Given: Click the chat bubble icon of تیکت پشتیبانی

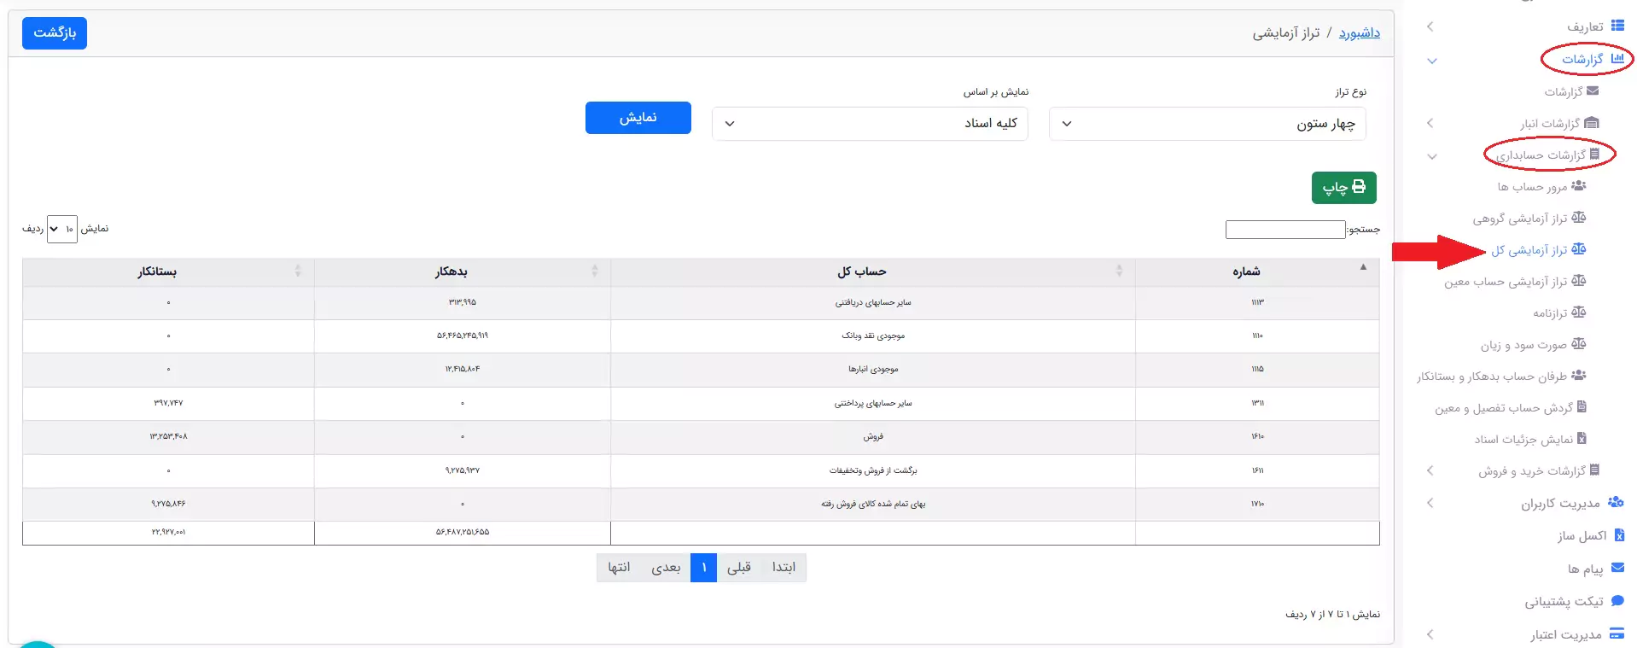Looking at the screenshot, I should (x=1617, y=601).
